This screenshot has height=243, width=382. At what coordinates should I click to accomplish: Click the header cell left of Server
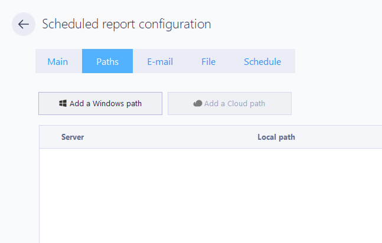(x=50, y=137)
